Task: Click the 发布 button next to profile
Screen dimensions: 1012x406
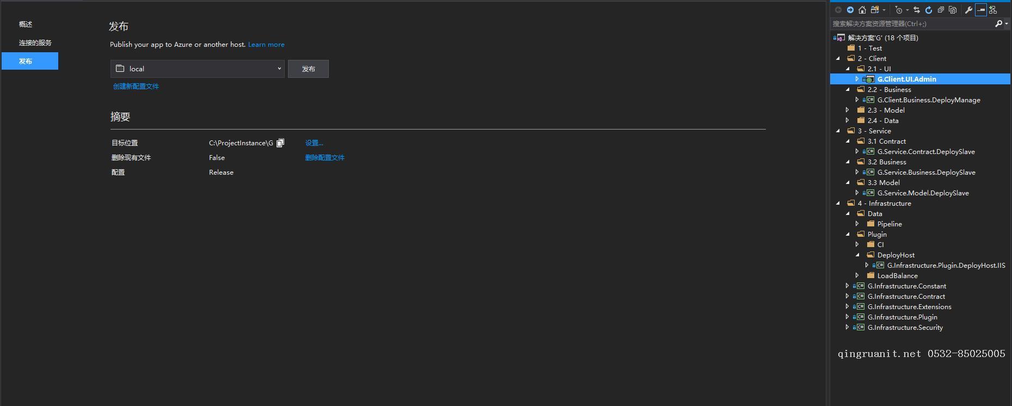Action: [308, 69]
